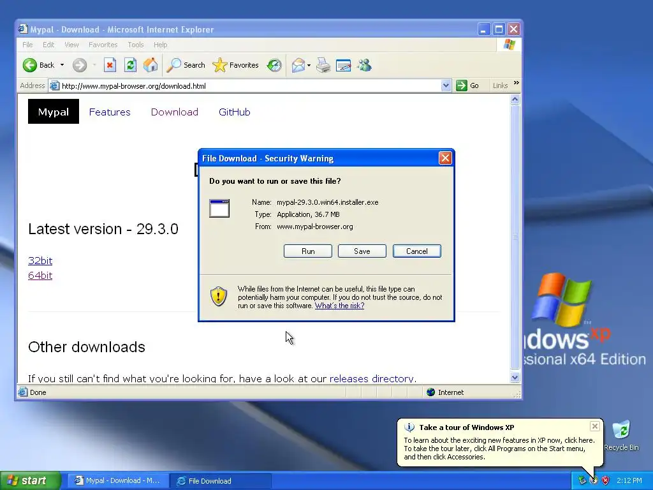Viewport: 653px width, 490px height.
Task: Open the History clock icon
Action: pyautogui.click(x=274, y=65)
